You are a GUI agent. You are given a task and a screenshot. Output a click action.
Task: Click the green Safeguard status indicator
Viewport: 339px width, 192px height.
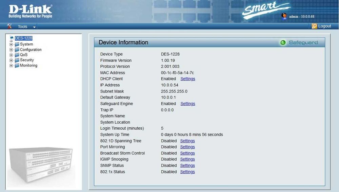tap(283, 43)
